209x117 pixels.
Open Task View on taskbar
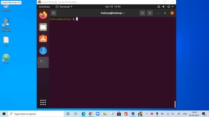click(75, 114)
